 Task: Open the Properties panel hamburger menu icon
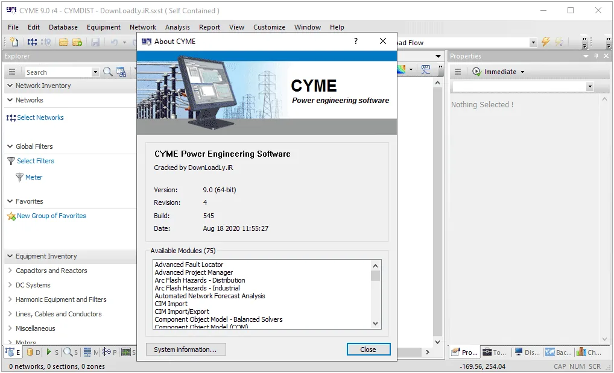coord(457,72)
